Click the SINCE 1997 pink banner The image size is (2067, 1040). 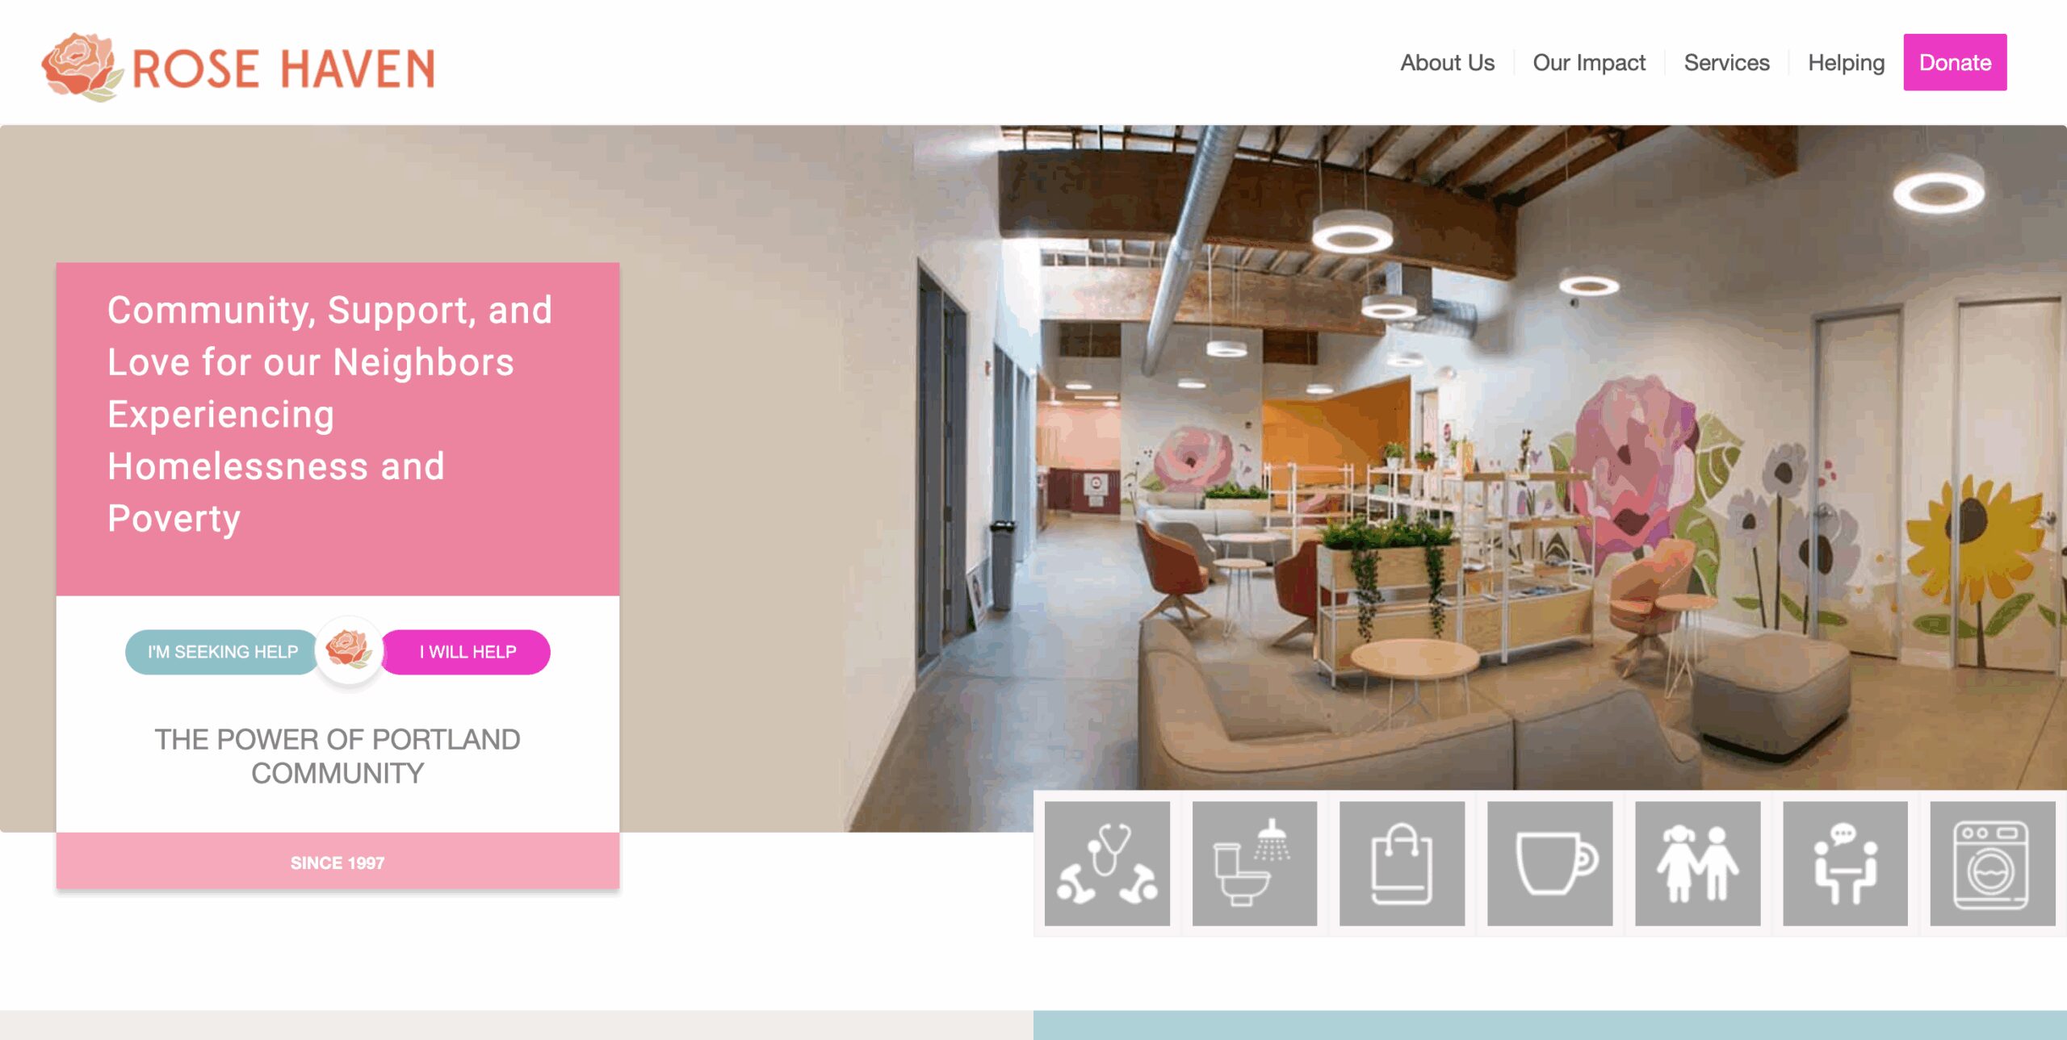click(x=338, y=862)
